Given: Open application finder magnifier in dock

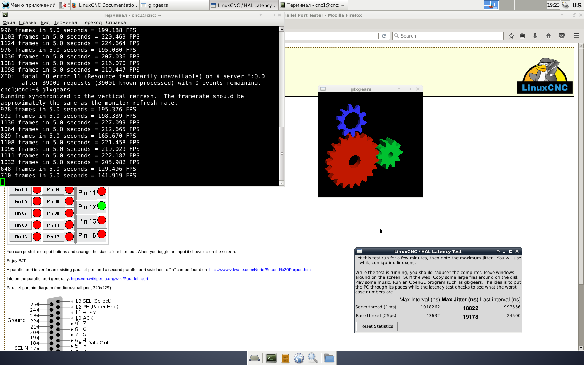Looking at the screenshot, I should 313,358.
